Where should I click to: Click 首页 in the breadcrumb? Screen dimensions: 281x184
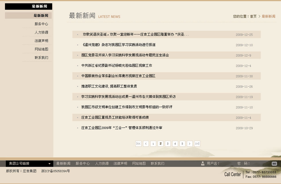coord(253,16)
